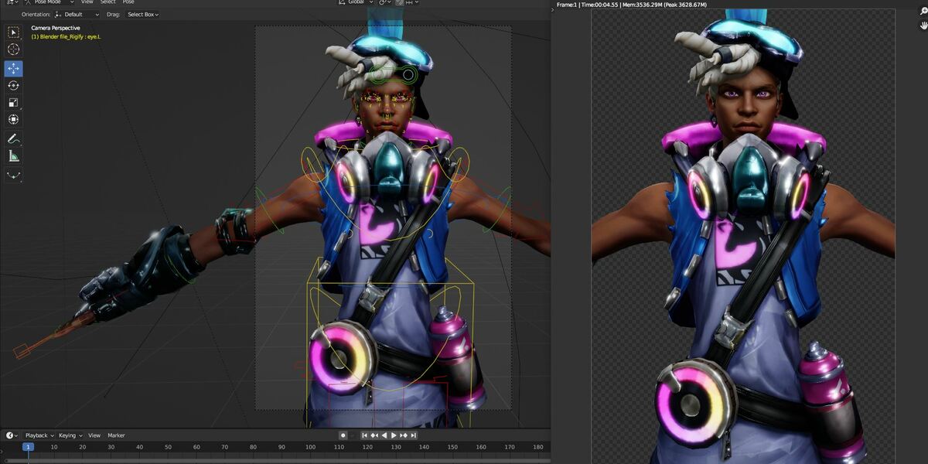Open the timeline editor type selector
Image resolution: width=928 pixels, height=464 pixels.
pyautogui.click(x=11, y=435)
